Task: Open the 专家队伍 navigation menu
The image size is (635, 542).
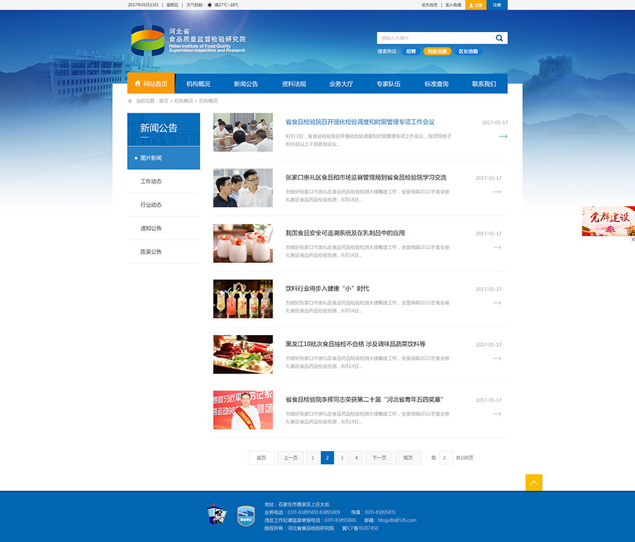Action: pyautogui.click(x=389, y=84)
